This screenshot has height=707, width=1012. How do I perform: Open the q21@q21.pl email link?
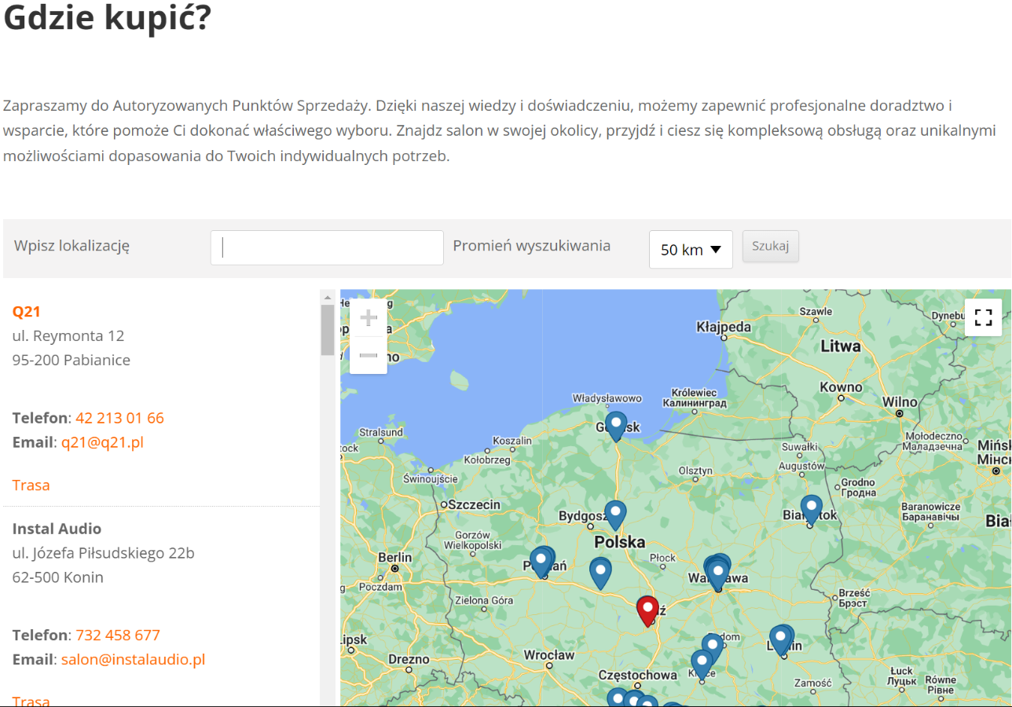coord(102,442)
